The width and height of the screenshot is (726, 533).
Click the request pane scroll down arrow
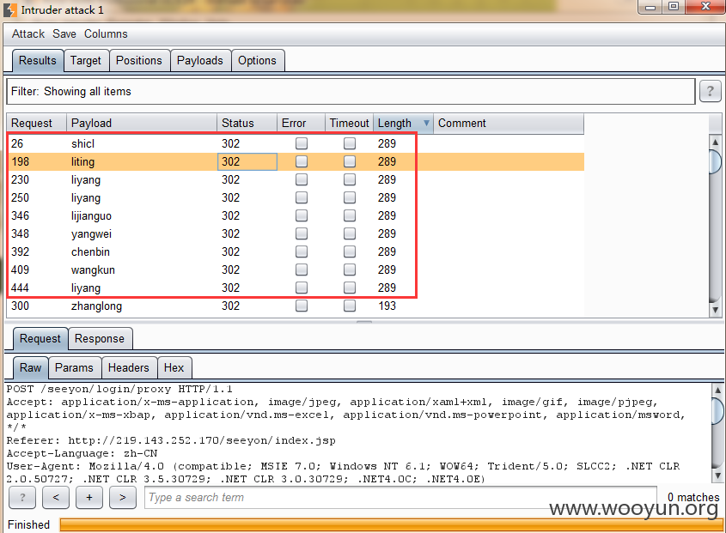[717, 475]
